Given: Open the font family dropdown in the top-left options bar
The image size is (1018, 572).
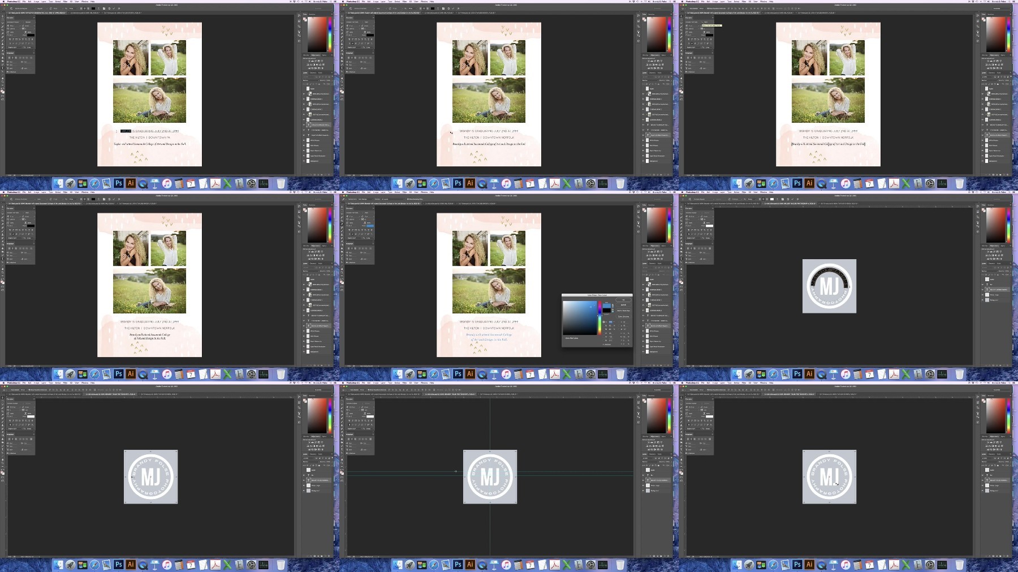Looking at the screenshot, I should [x=24, y=8].
